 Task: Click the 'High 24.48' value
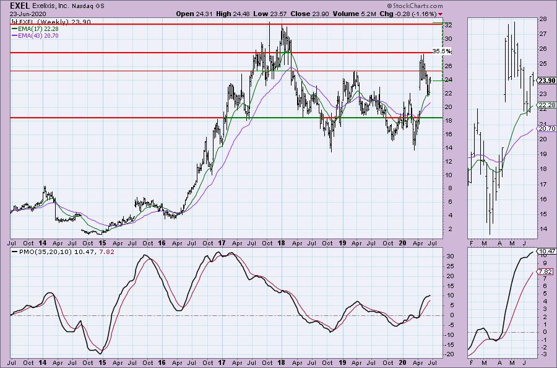[x=233, y=14]
